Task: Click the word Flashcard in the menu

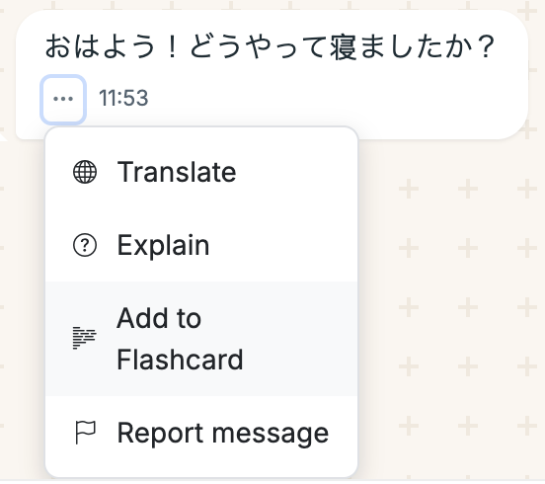Action: click(x=180, y=360)
